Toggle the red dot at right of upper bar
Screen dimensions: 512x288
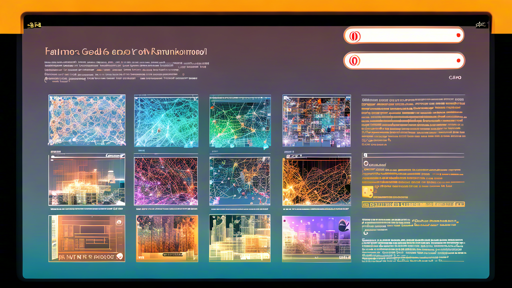click(x=458, y=36)
